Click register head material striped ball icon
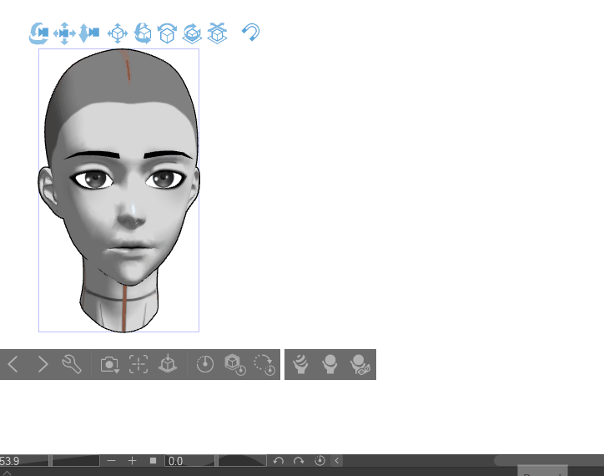 (x=300, y=364)
